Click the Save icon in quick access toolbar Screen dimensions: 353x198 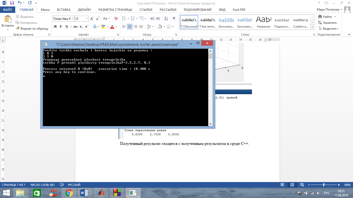tap(12, 3)
